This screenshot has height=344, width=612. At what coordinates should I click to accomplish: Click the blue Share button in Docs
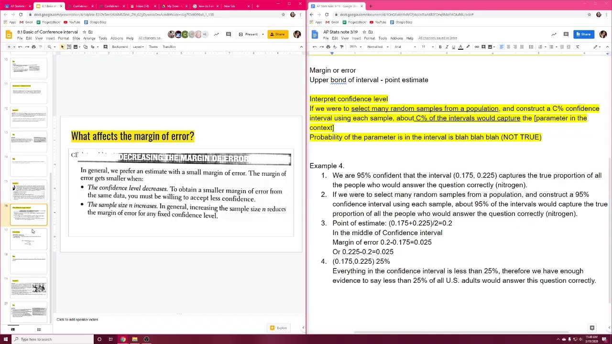[583, 34]
